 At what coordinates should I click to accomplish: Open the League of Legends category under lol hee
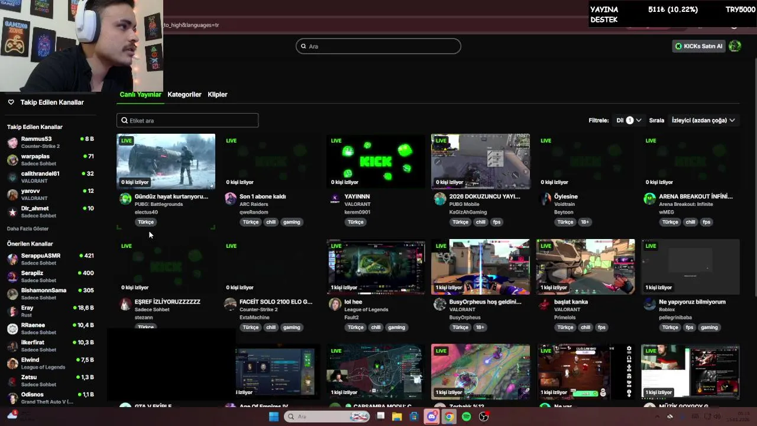click(366, 309)
